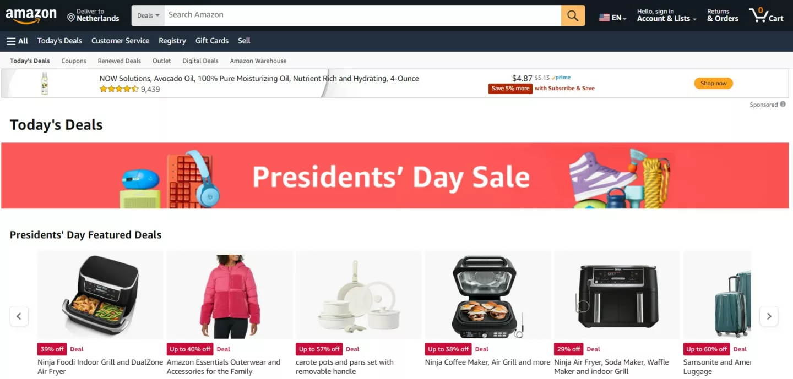The width and height of the screenshot is (793, 379).
Task: Click the carousel next arrow
Action: [x=769, y=316]
